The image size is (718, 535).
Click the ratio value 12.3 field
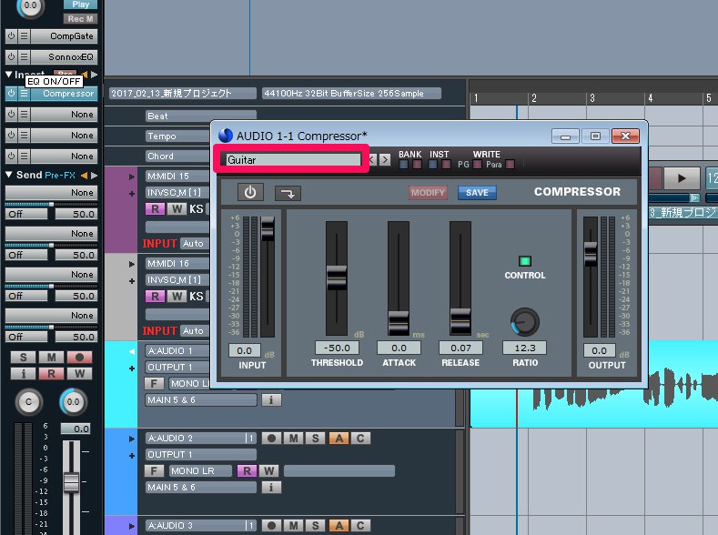pos(525,348)
